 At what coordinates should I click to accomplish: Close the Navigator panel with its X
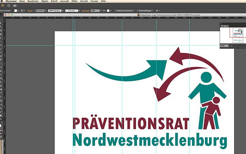click(221, 24)
